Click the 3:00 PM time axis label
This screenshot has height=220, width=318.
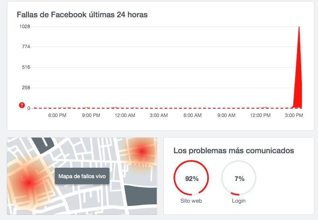coord(294,115)
